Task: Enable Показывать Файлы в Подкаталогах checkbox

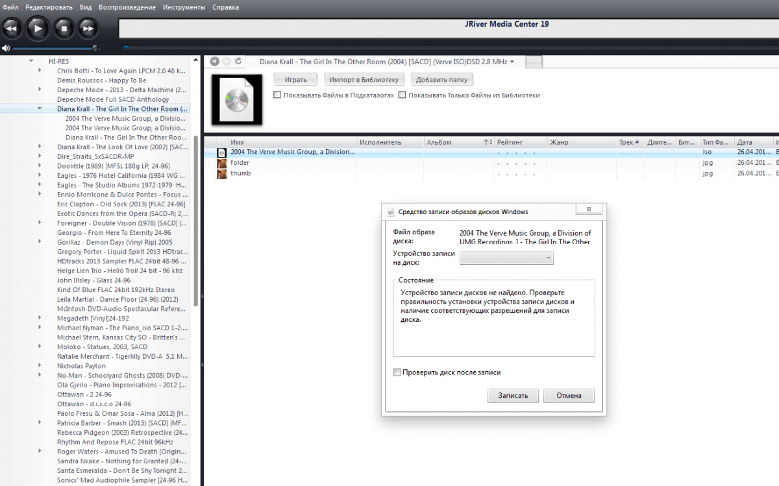Action: [277, 95]
